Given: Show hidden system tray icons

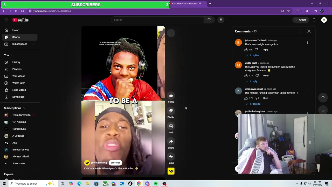Looking at the screenshot, I should click(x=297, y=184).
